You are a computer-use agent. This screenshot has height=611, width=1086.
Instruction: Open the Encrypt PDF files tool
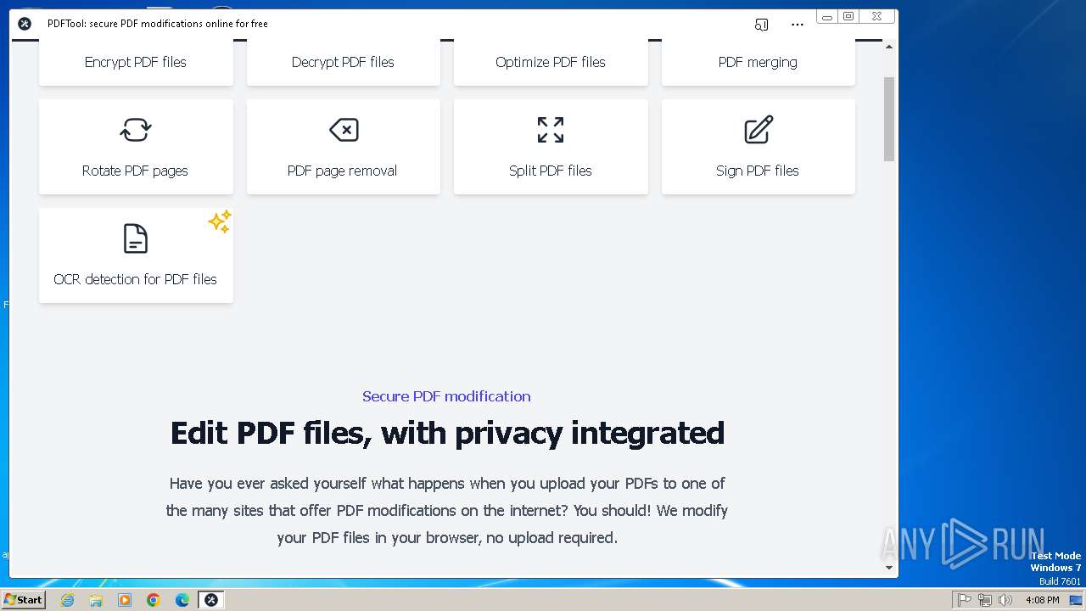pos(136,62)
